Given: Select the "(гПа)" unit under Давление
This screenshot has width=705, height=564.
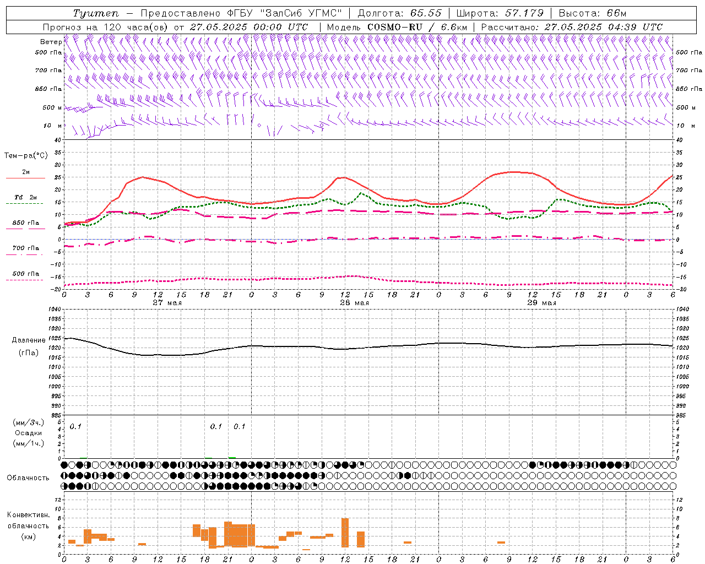Looking at the screenshot, I should click(x=28, y=352).
